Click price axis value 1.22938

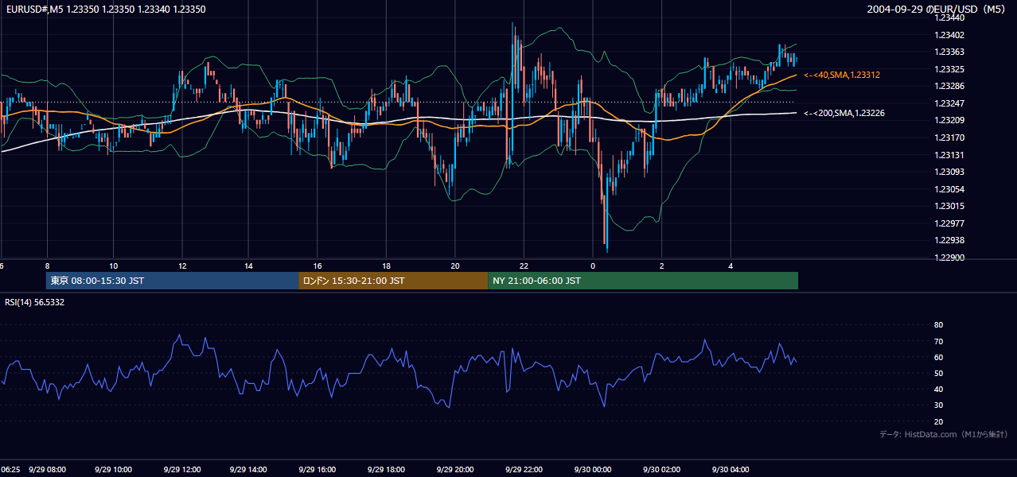[x=949, y=240]
